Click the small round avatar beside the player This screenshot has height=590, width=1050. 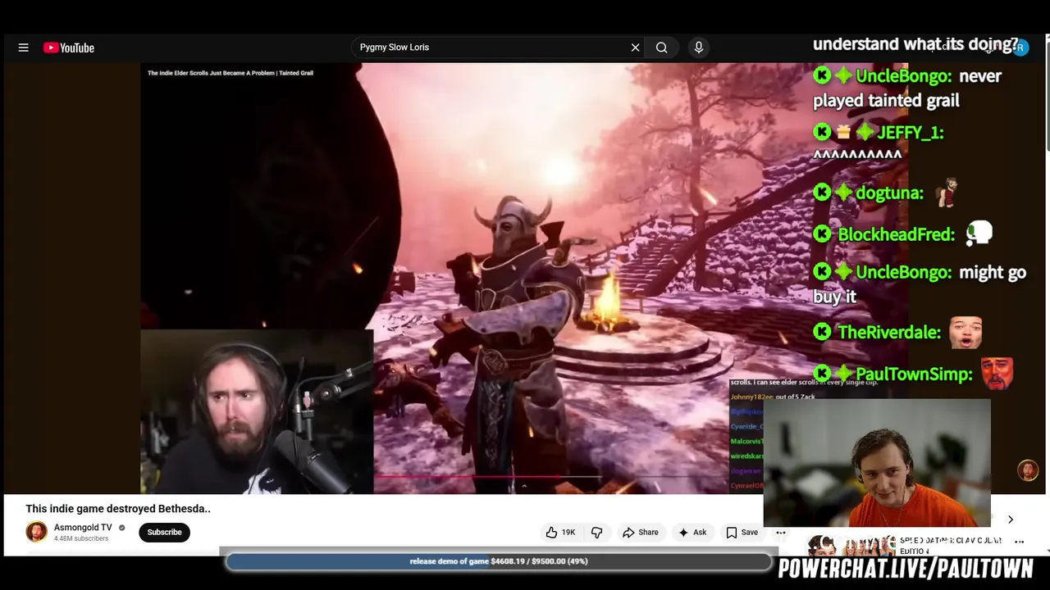(x=1028, y=470)
